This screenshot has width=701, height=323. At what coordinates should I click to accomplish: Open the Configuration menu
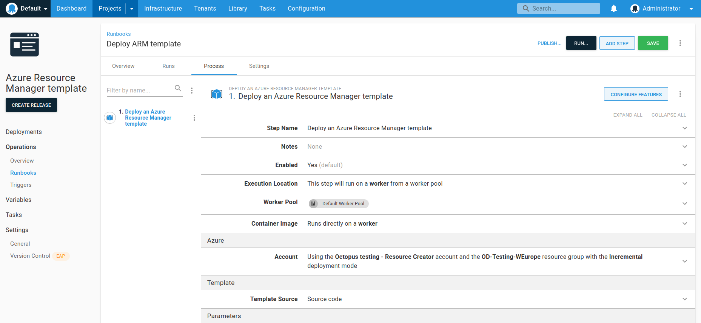(x=307, y=8)
